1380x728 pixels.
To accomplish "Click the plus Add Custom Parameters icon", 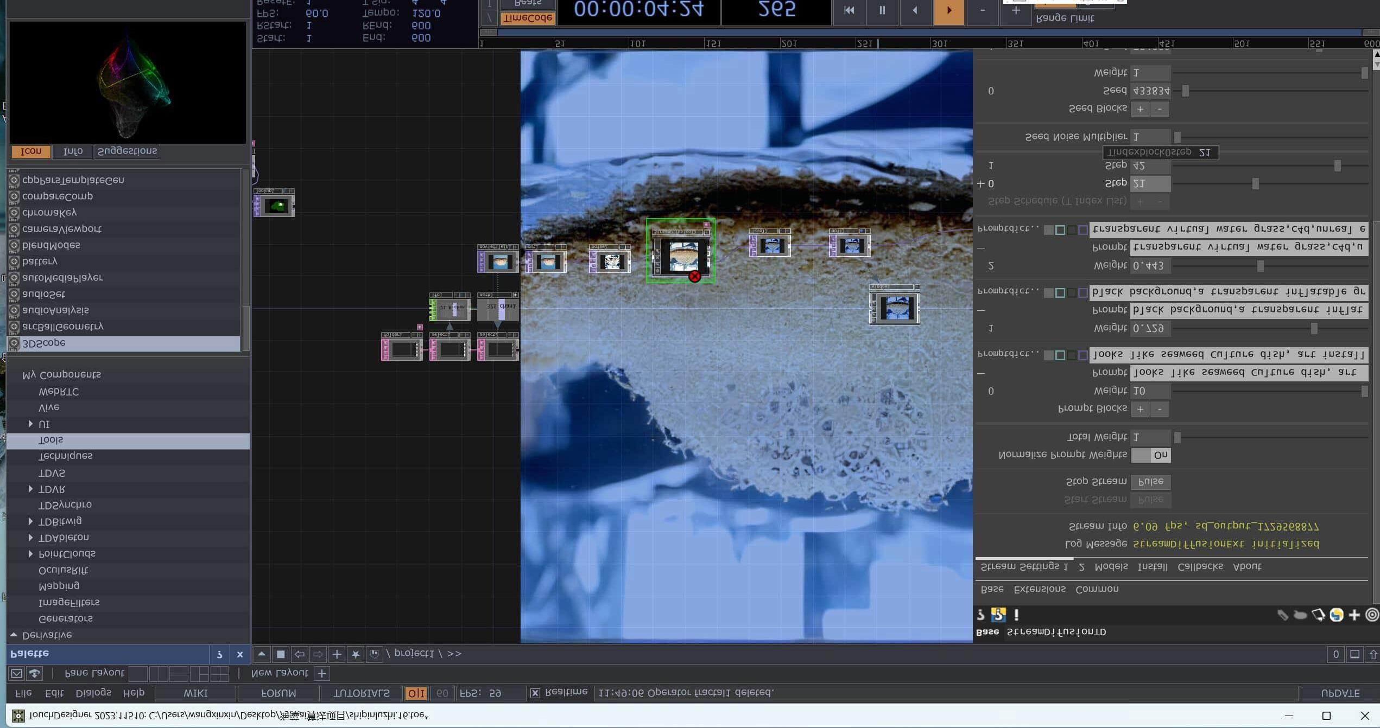I will click(1354, 615).
